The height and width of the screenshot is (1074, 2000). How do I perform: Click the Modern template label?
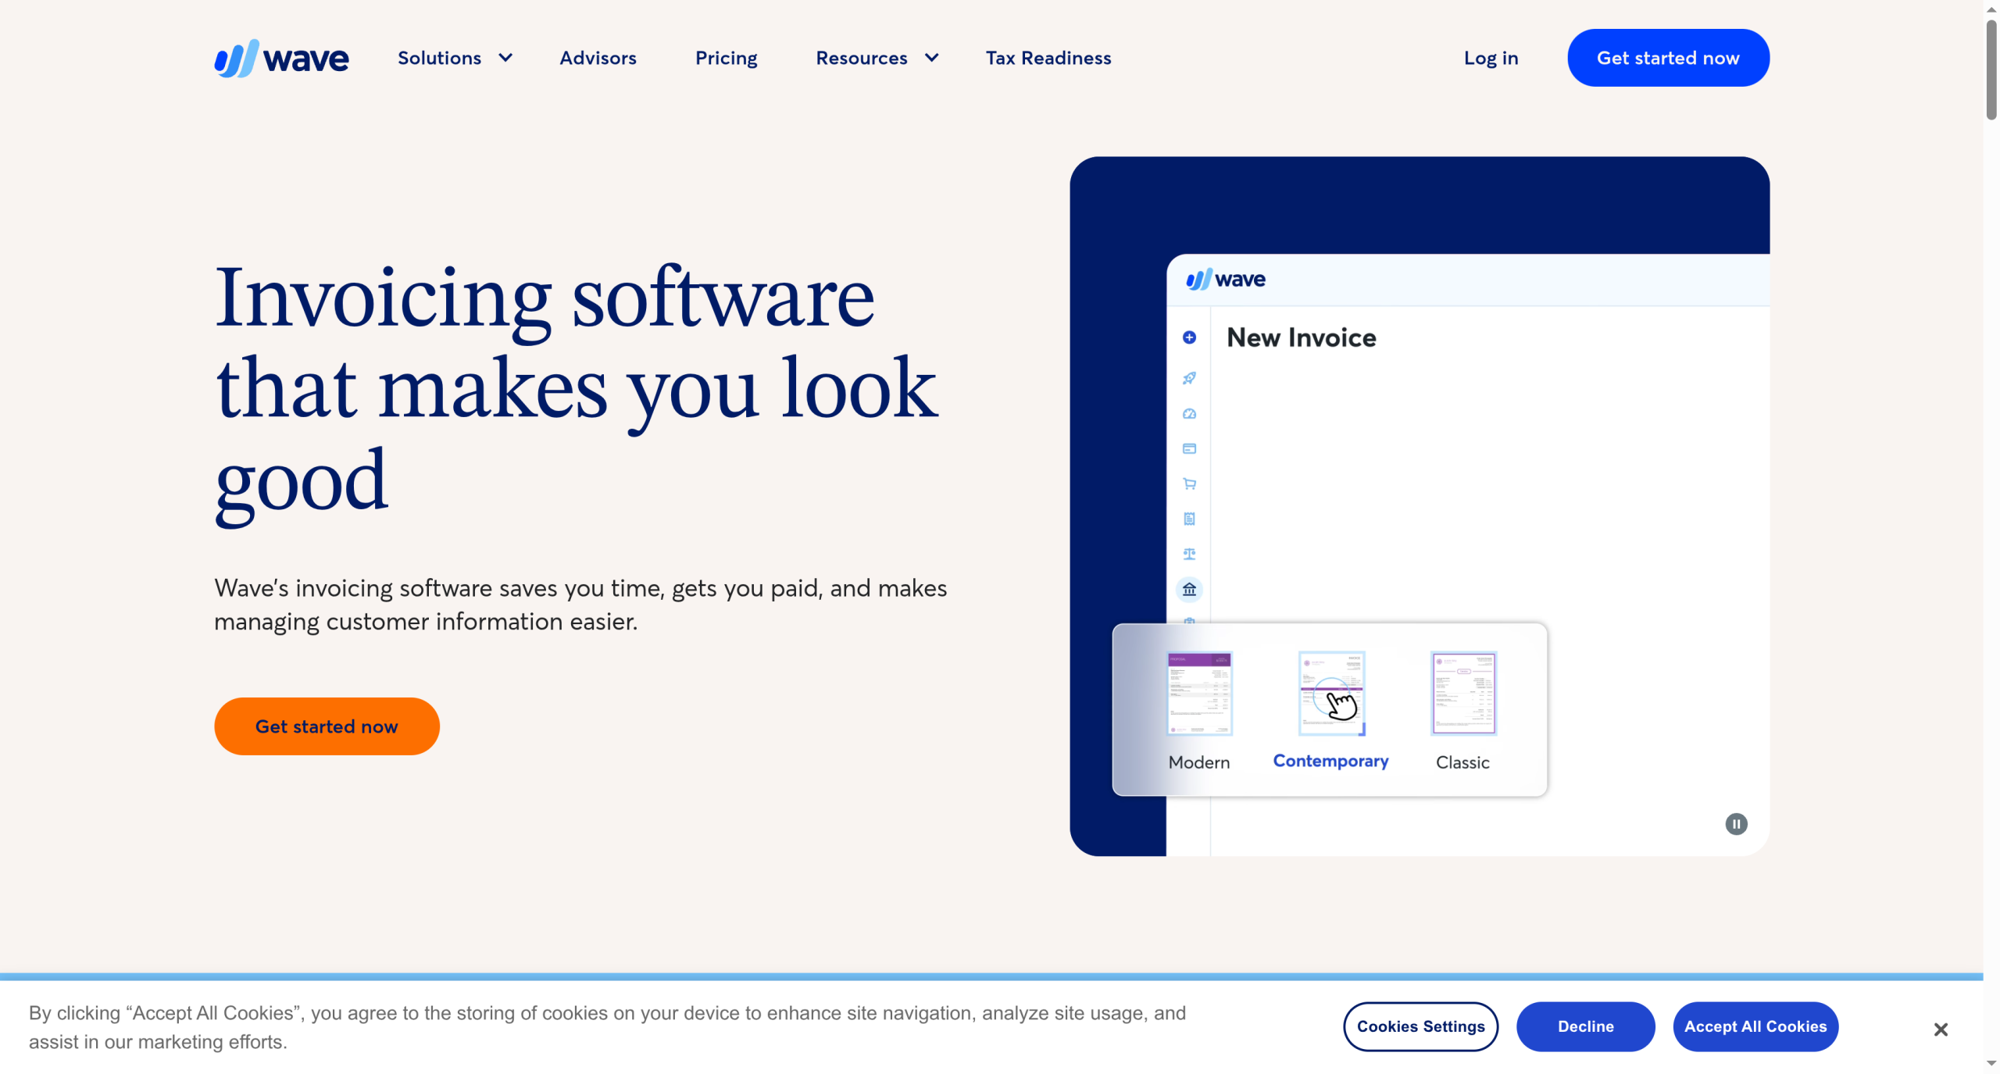[1198, 762]
